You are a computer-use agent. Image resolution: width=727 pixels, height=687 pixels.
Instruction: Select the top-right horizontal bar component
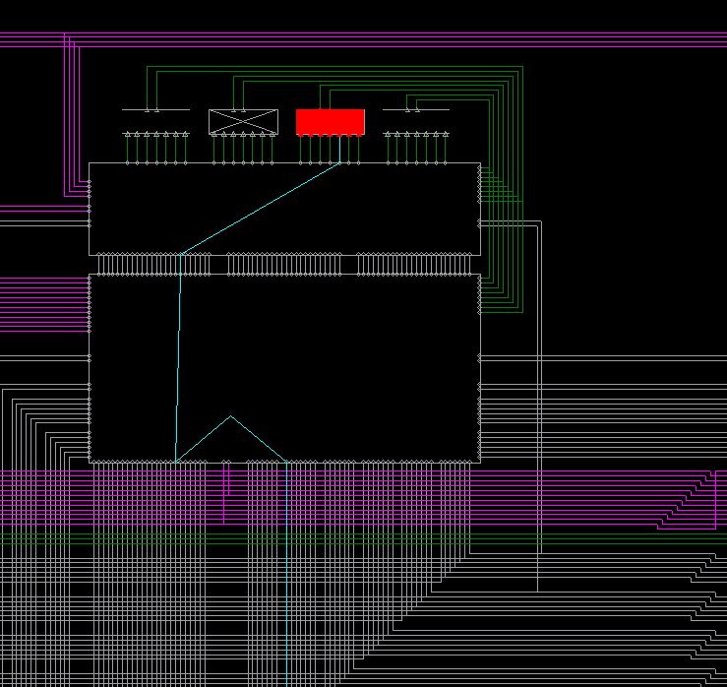[415, 109]
